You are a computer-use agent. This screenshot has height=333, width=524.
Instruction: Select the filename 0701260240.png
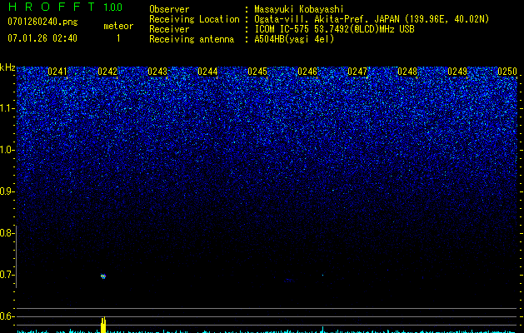(42, 22)
